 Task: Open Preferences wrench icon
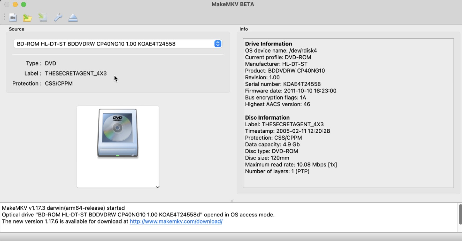[x=58, y=18]
